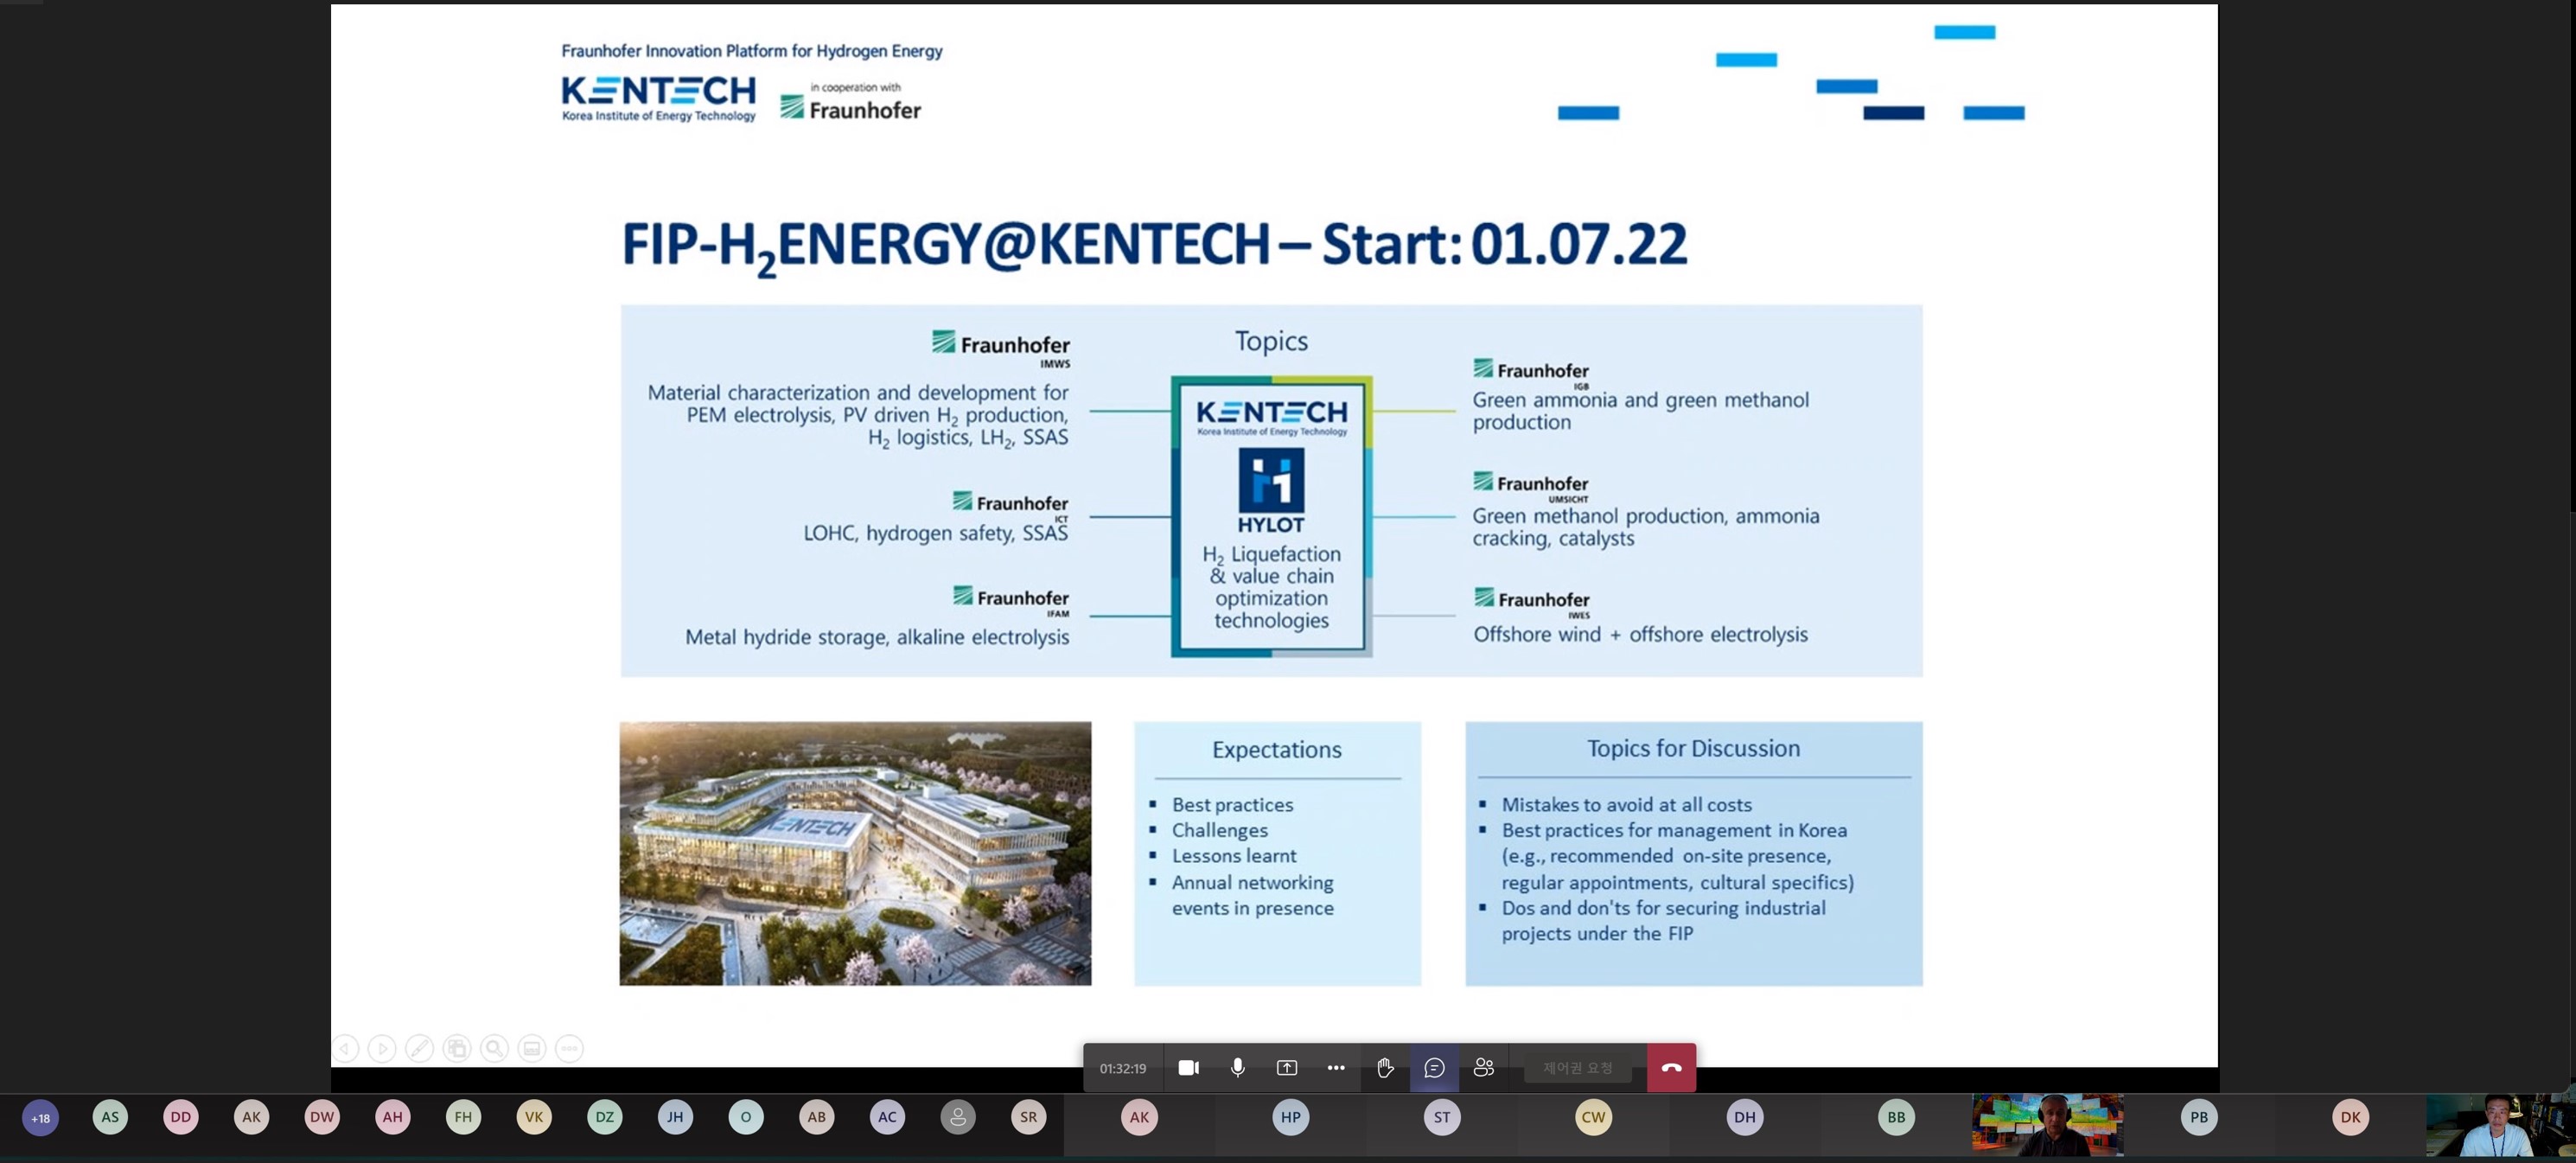Toggle the meeting chat panel
Image resolution: width=2576 pixels, height=1163 pixels.
point(1434,1068)
